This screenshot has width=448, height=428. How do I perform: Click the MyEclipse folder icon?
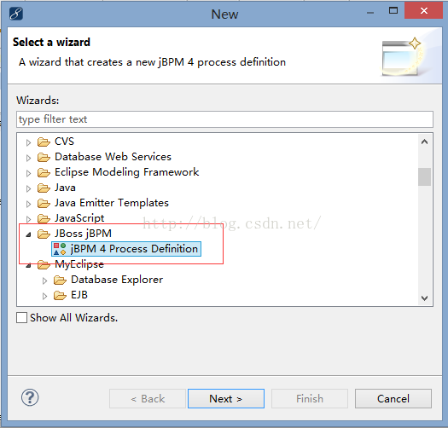(44, 265)
